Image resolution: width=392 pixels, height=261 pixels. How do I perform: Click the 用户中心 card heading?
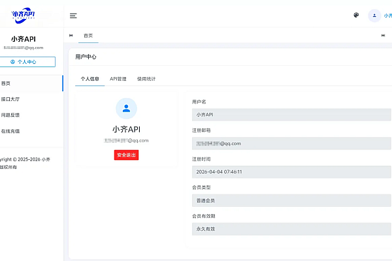(x=86, y=57)
